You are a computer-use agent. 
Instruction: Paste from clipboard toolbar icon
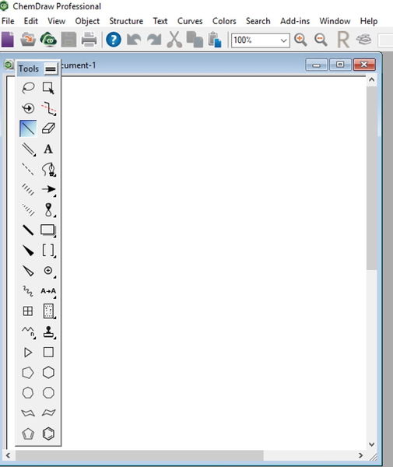[x=215, y=40]
